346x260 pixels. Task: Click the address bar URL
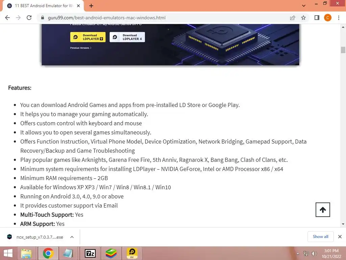pos(107,18)
